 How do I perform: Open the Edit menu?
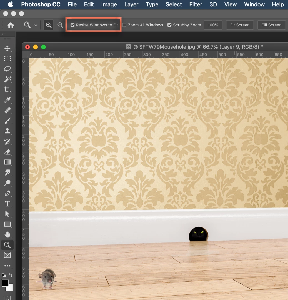pyautogui.click(x=89, y=4)
